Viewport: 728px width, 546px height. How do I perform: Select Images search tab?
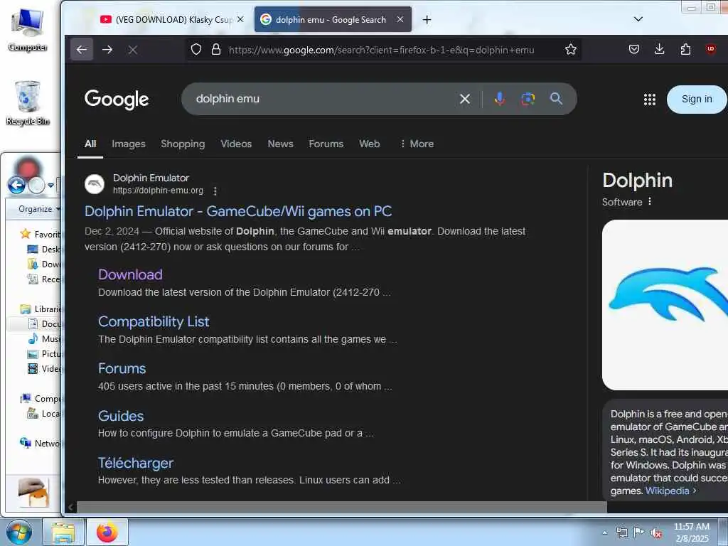[129, 144]
